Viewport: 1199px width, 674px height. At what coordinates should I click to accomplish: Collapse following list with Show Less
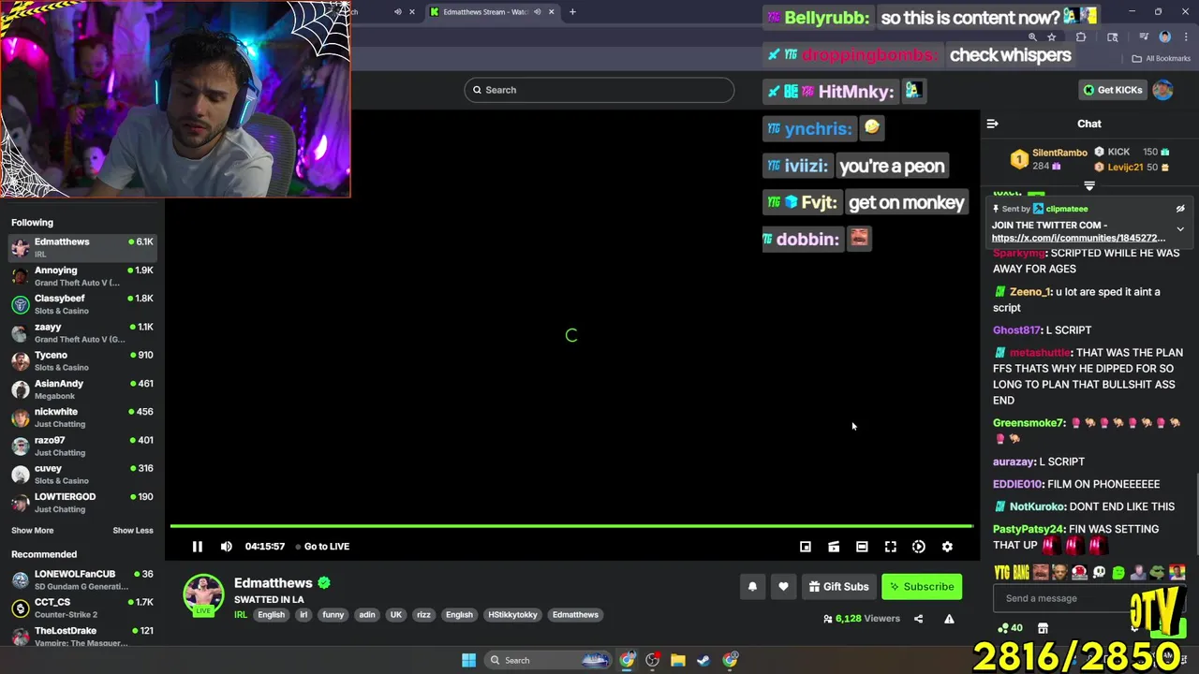click(133, 531)
